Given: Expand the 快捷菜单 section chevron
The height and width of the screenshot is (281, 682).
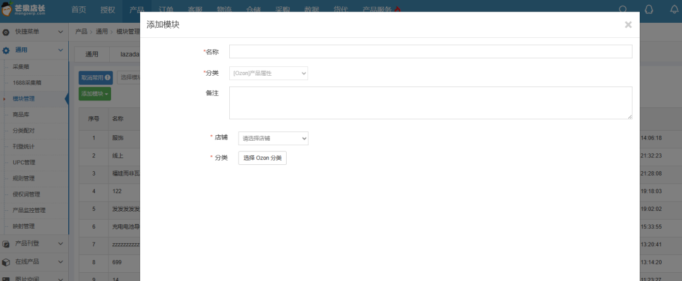Looking at the screenshot, I should pos(61,32).
